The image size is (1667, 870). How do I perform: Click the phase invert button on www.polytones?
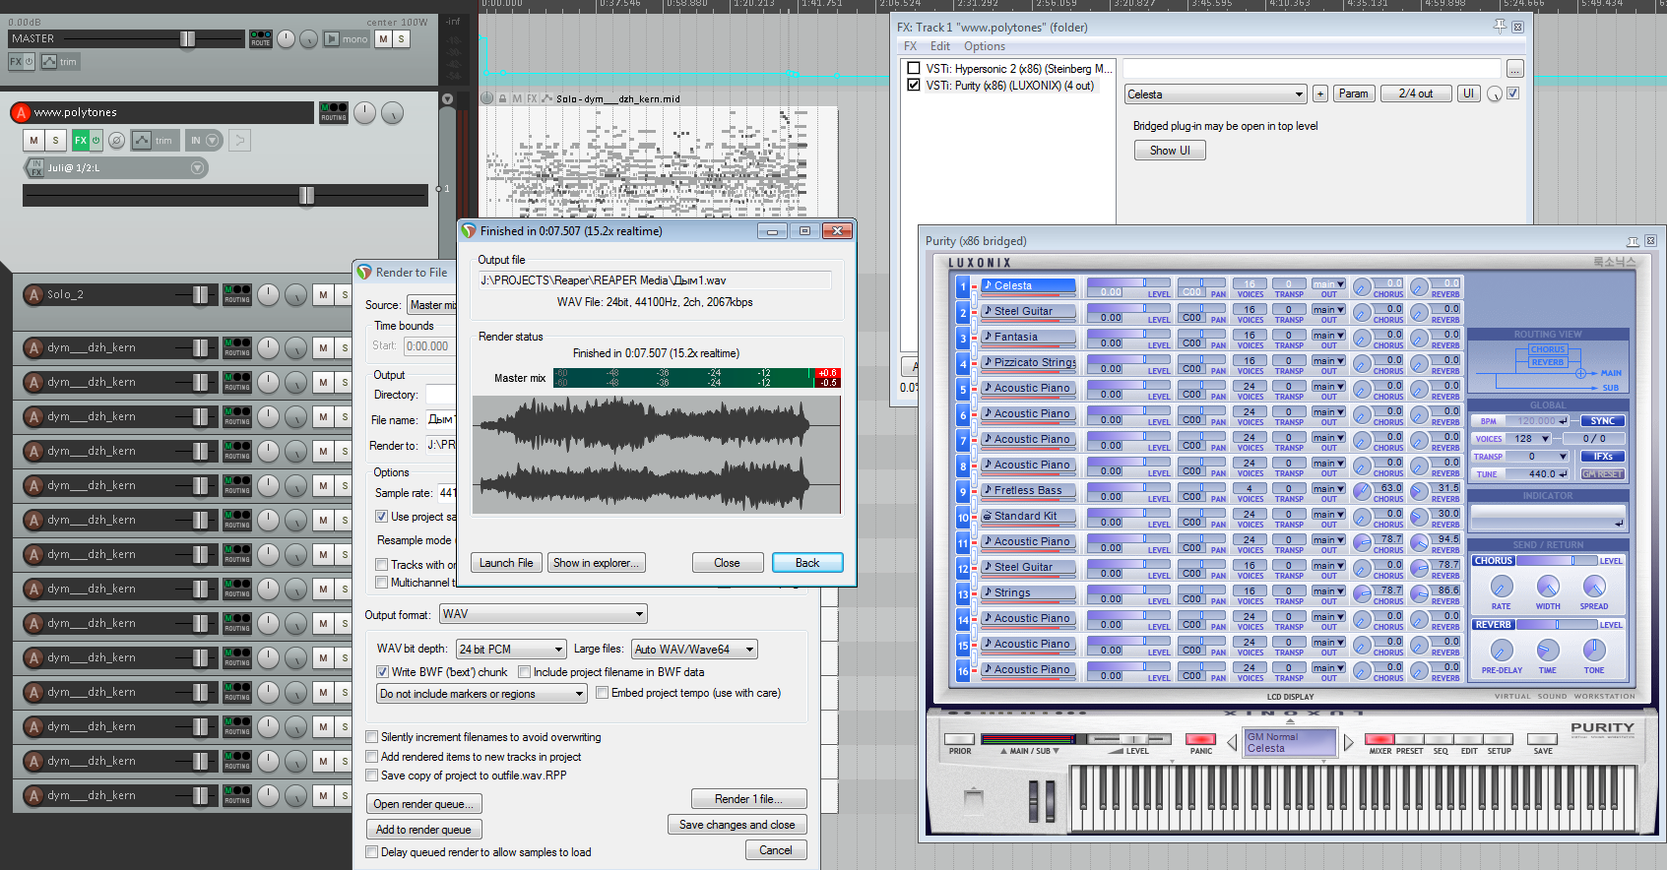(x=116, y=141)
